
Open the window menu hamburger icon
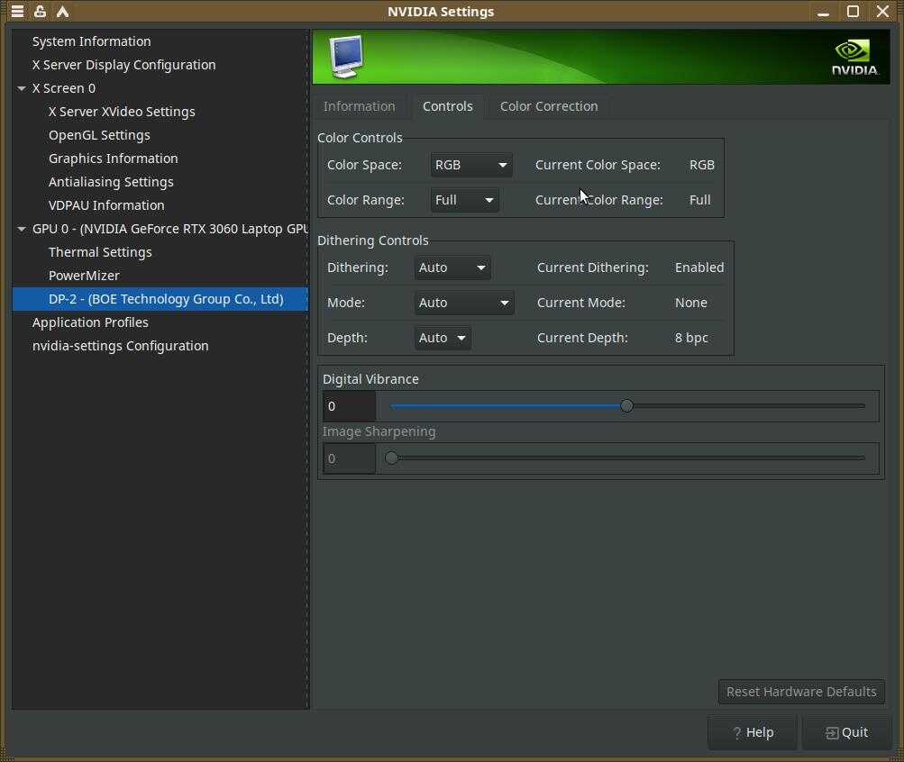pos(17,12)
